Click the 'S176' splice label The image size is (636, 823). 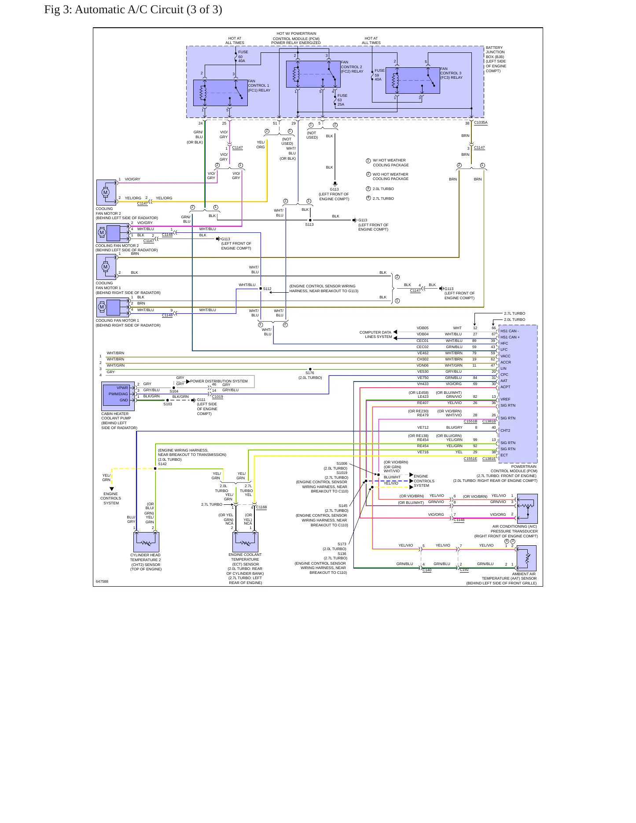310,373
